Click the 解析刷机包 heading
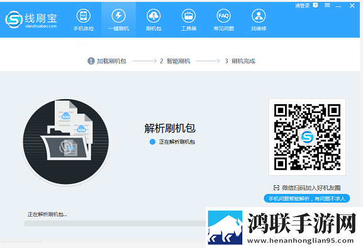The width and height of the screenshot is (363, 248). tap(170, 128)
